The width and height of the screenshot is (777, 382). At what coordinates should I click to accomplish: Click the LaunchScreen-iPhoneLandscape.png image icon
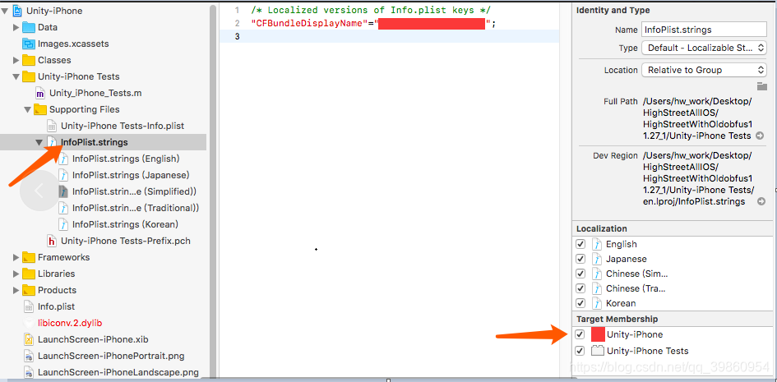click(x=29, y=372)
